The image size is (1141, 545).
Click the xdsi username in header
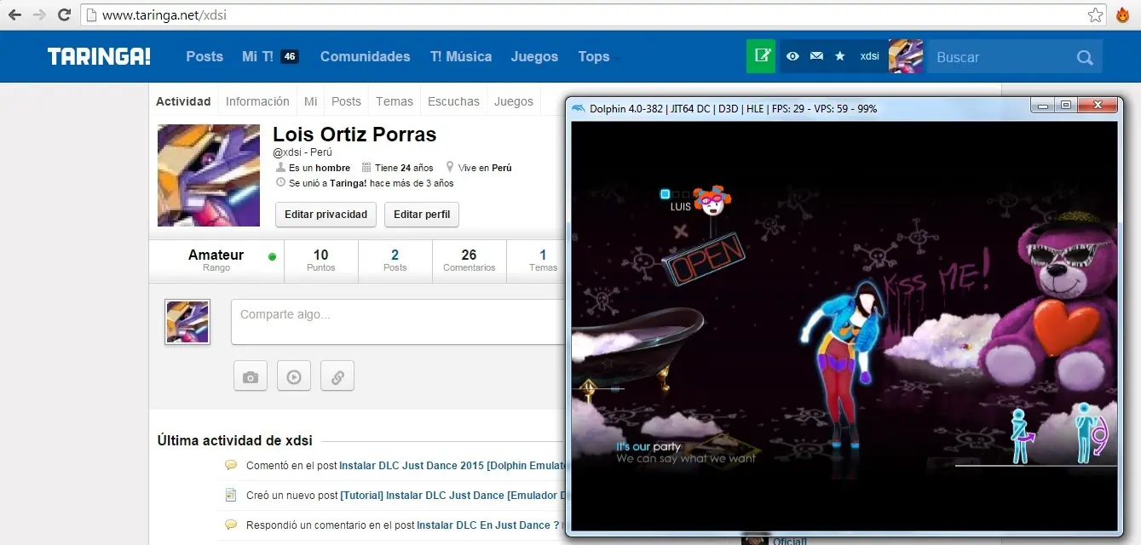(870, 56)
